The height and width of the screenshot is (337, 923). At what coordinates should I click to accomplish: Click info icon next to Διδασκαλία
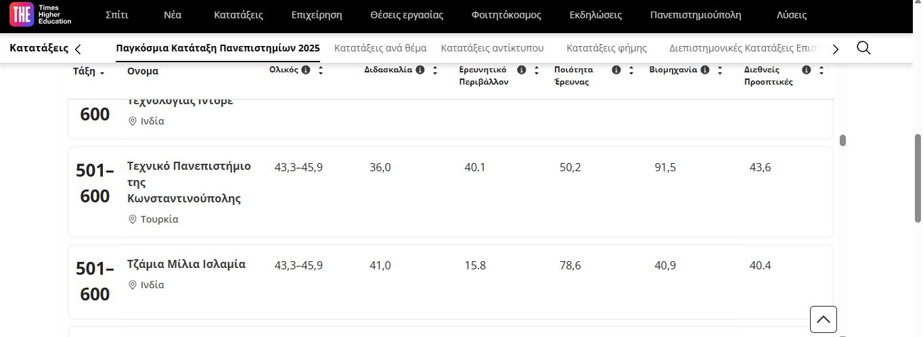[420, 70]
